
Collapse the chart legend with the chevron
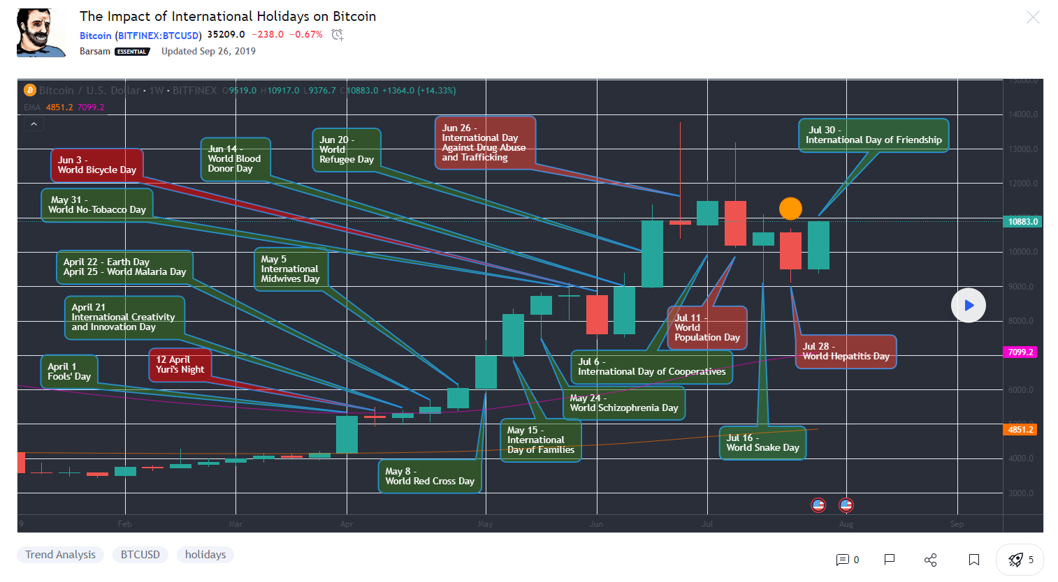pyautogui.click(x=34, y=124)
